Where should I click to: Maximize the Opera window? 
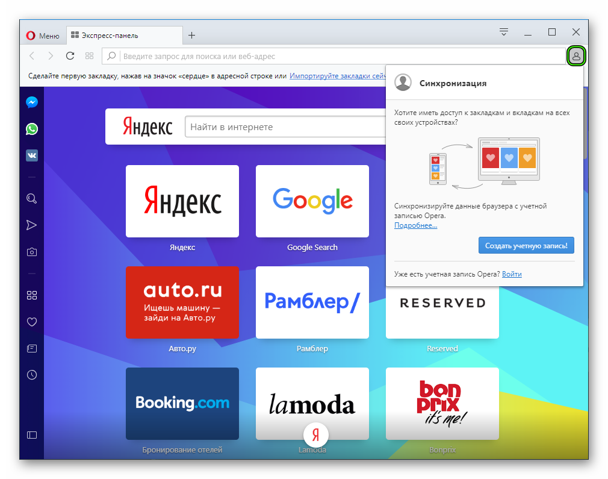tap(552, 32)
